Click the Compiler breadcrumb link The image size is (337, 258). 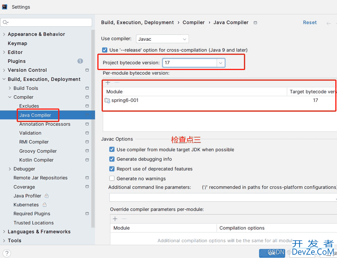[x=194, y=22]
